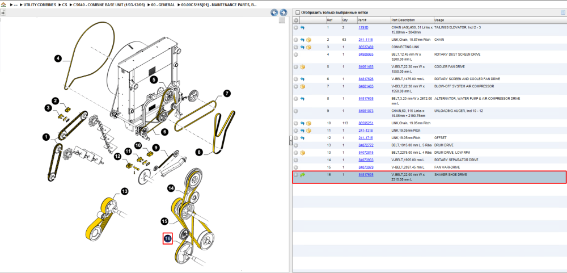Click the box icon on 241-1115 row
Screen dimensions: 567x273
[308, 40]
